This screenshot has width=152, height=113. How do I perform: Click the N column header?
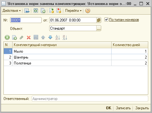pos(8,45)
